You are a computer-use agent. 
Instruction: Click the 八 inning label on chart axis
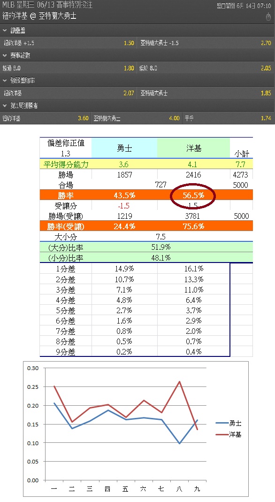(179, 489)
